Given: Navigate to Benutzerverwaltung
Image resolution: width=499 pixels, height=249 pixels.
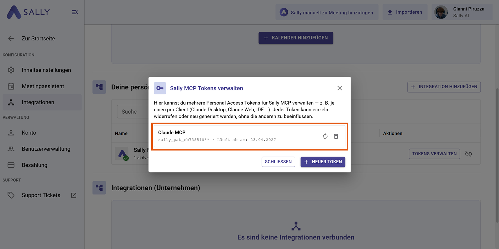Looking at the screenshot, I should [x=46, y=149].
